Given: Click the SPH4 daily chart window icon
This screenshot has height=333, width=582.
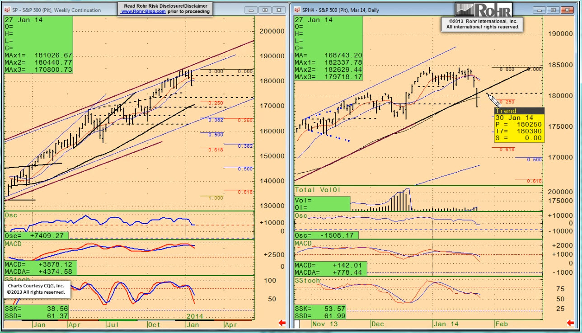Looking at the screenshot, I should [297, 10].
